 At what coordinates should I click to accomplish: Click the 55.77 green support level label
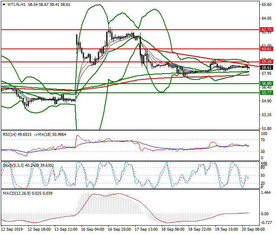266,92
